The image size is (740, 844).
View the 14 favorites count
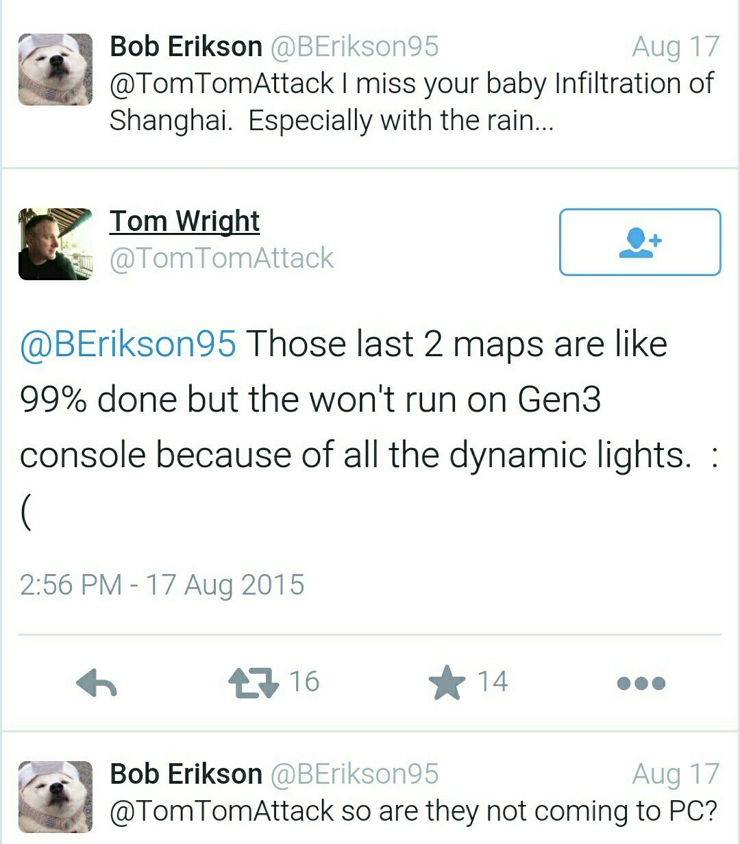(x=492, y=682)
